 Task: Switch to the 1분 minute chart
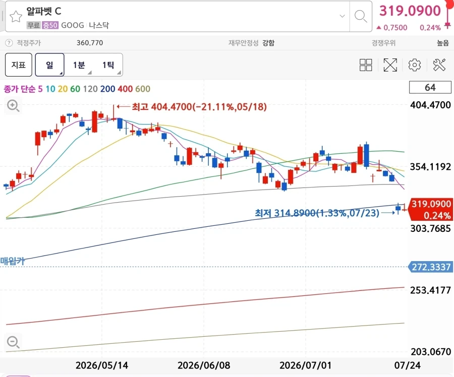point(79,65)
